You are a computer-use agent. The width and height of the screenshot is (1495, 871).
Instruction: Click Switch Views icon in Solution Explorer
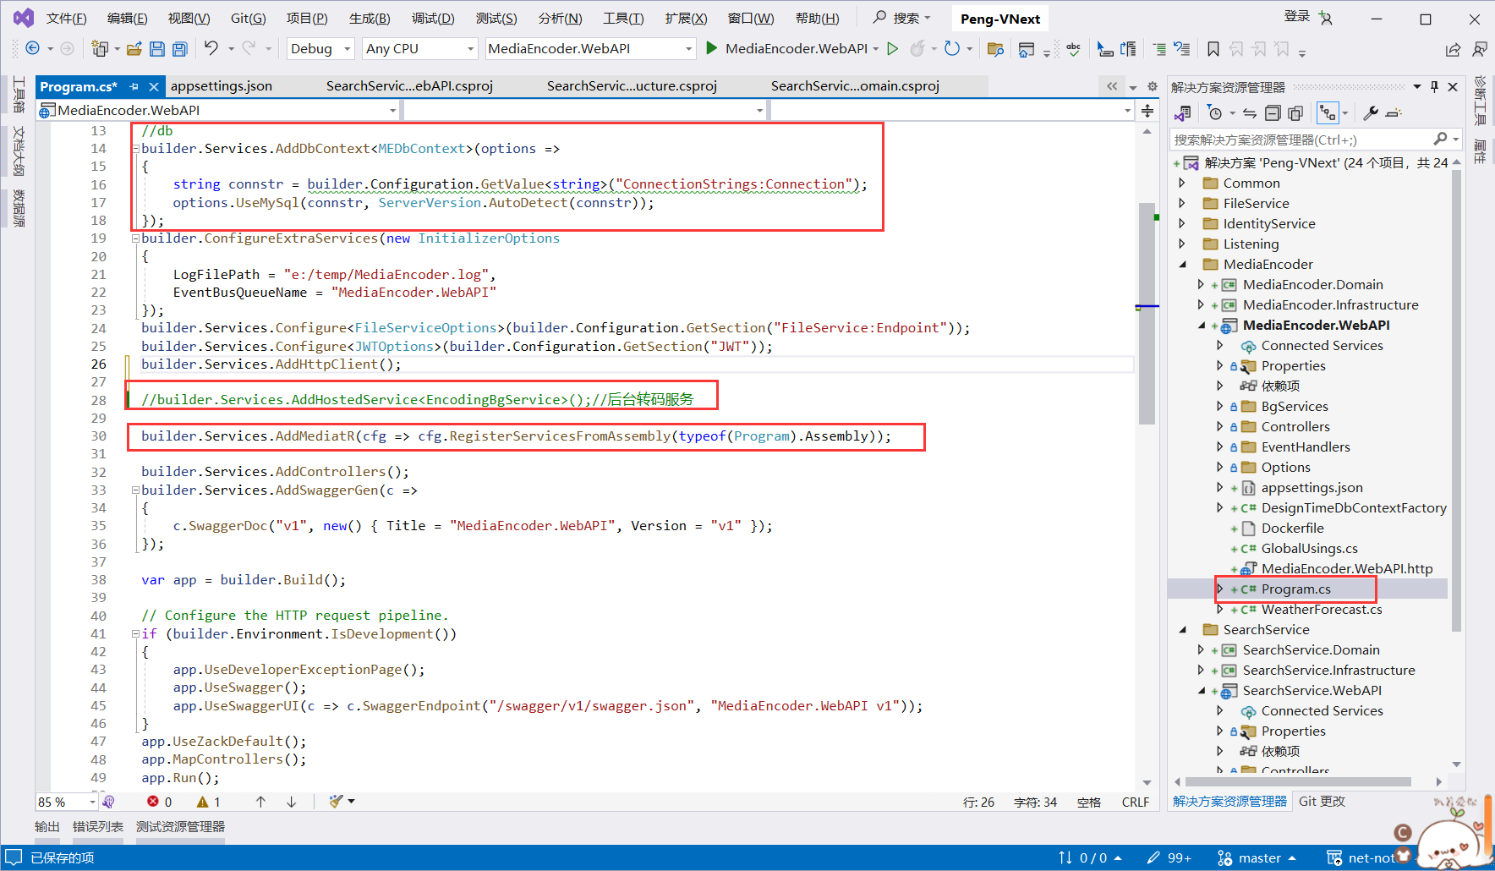pos(1183,112)
